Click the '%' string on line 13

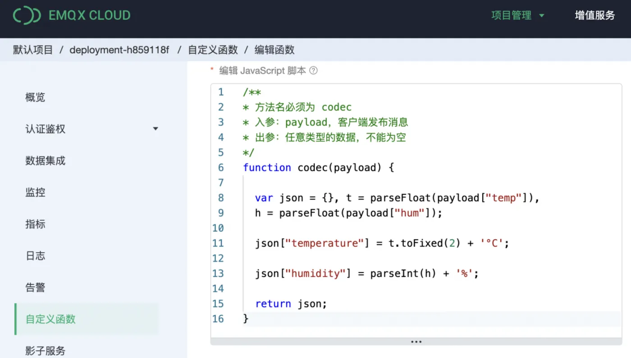(464, 274)
